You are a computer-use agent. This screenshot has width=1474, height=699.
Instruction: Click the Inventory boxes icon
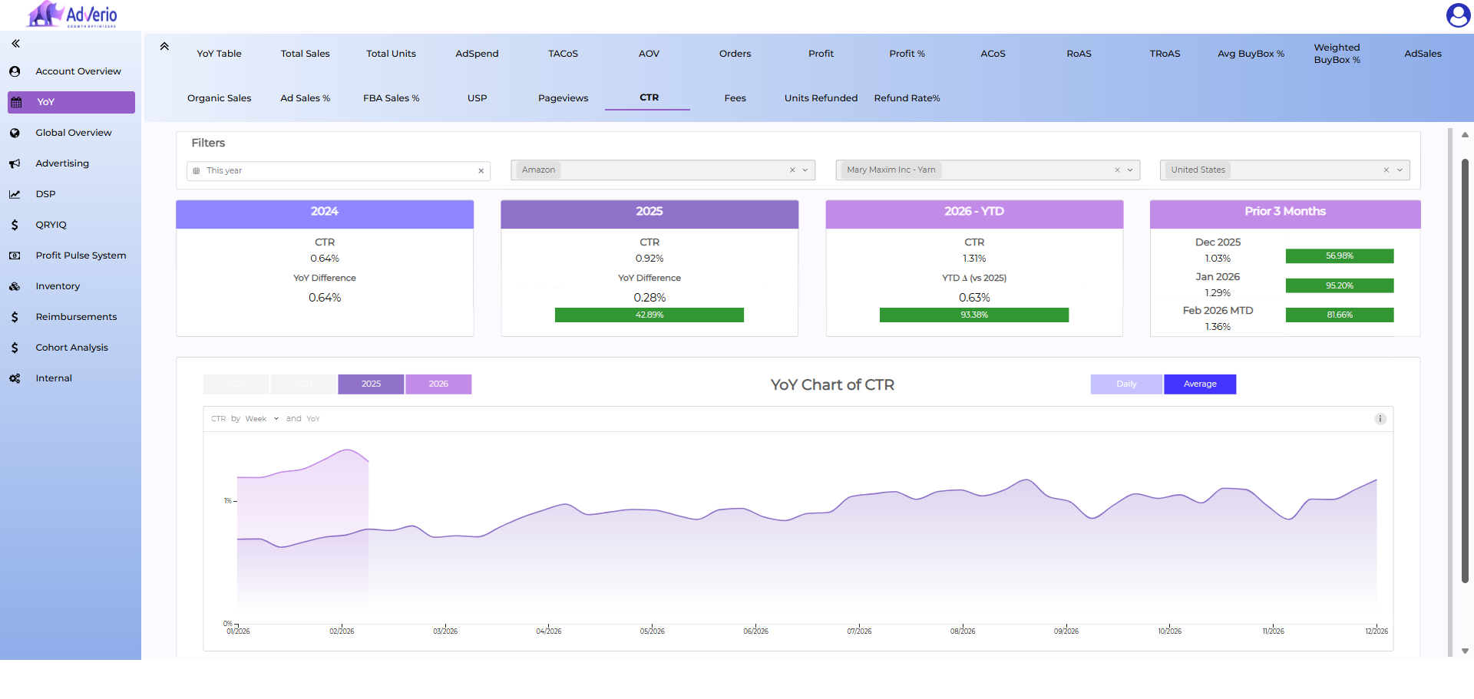[x=15, y=286]
